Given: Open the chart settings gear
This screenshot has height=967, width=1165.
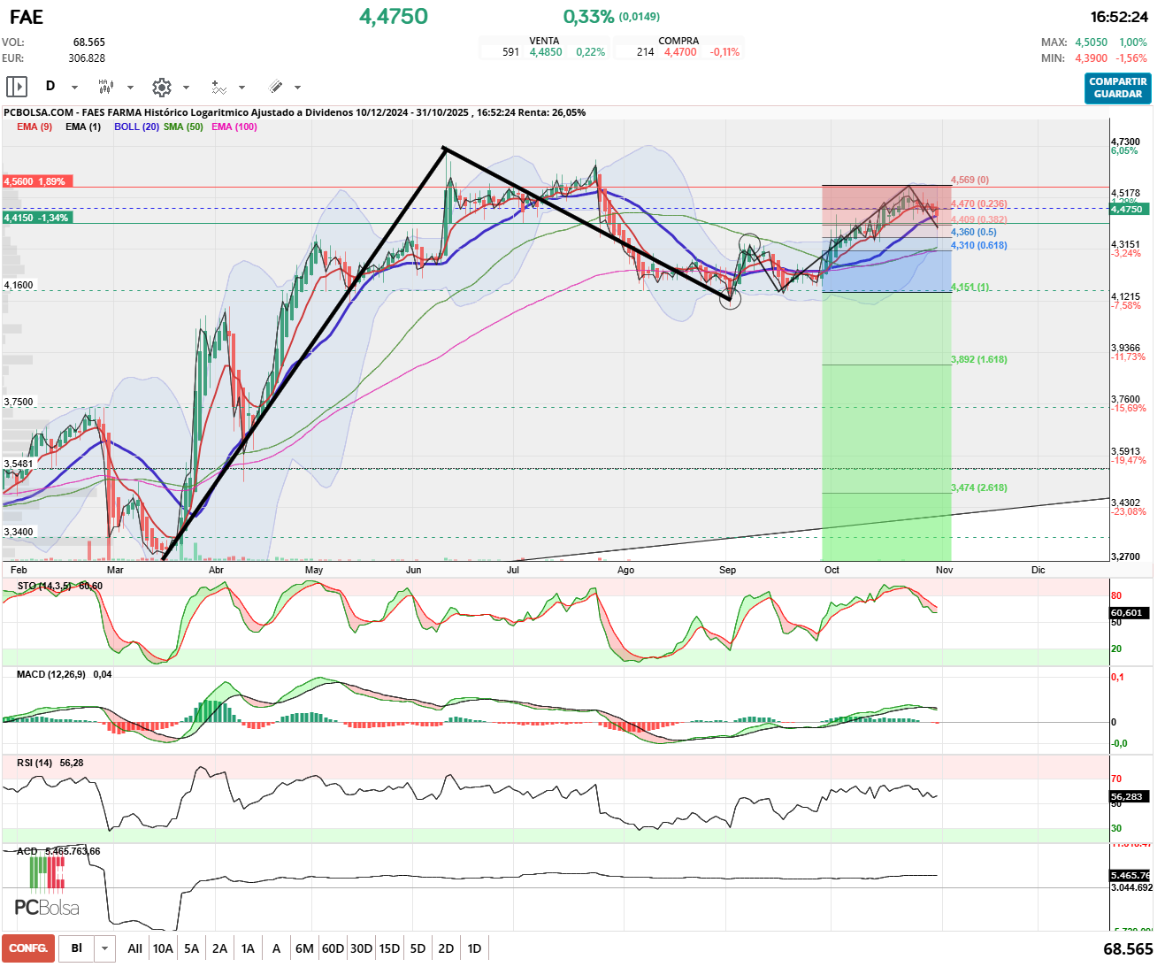Looking at the screenshot, I should click(x=161, y=87).
